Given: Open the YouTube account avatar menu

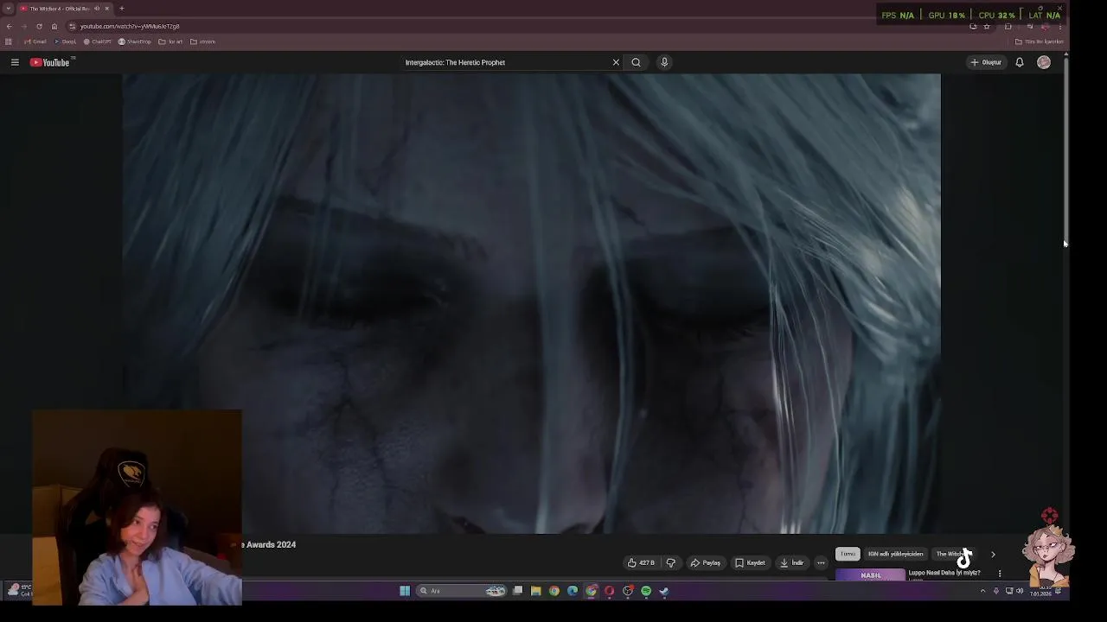Looking at the screenshot, I should point(1044,62).
